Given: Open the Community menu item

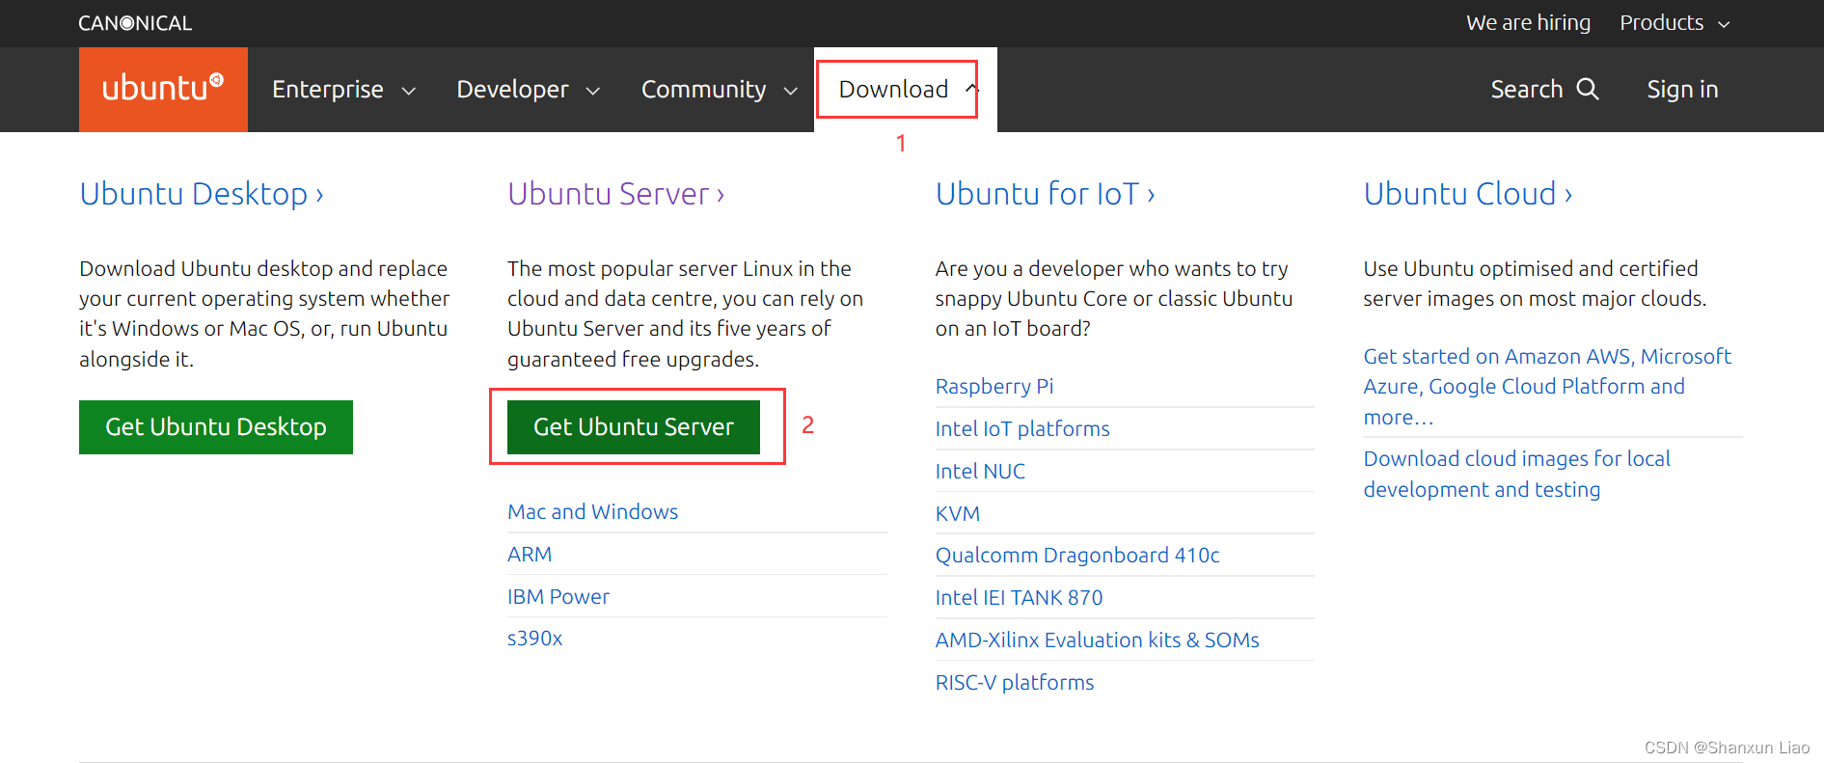Looking at the screenshot, I should click(703, 90).
